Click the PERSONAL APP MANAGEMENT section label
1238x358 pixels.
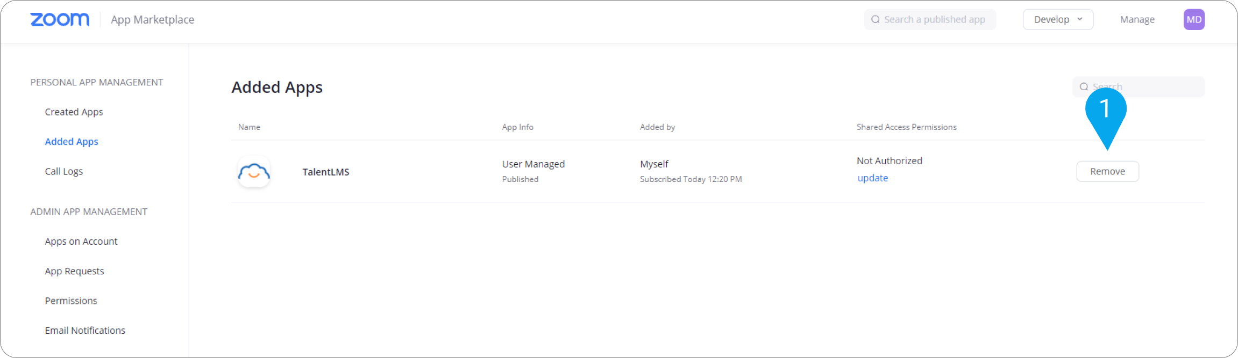pyautogui.click(x=97, y=82)
